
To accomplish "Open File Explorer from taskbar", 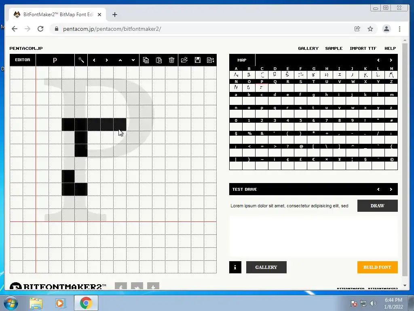I will pos(36,303).
